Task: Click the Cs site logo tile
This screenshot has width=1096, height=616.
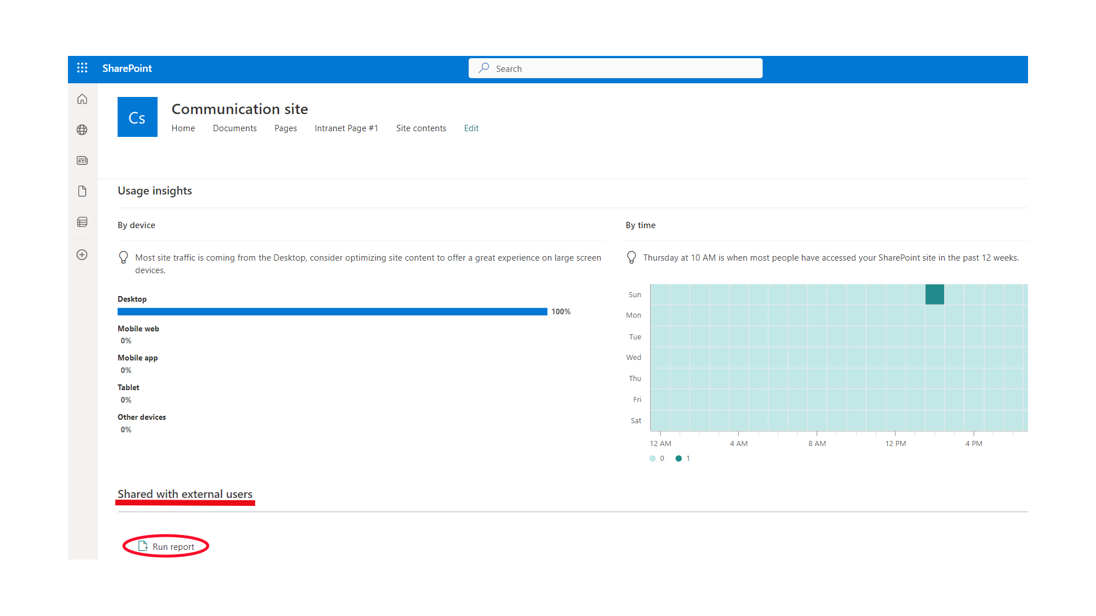Action: pyautogui.click(x=138, y=117)
